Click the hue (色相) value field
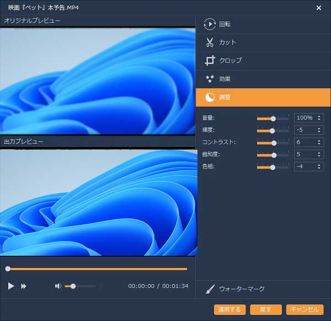 pos(304,167)
